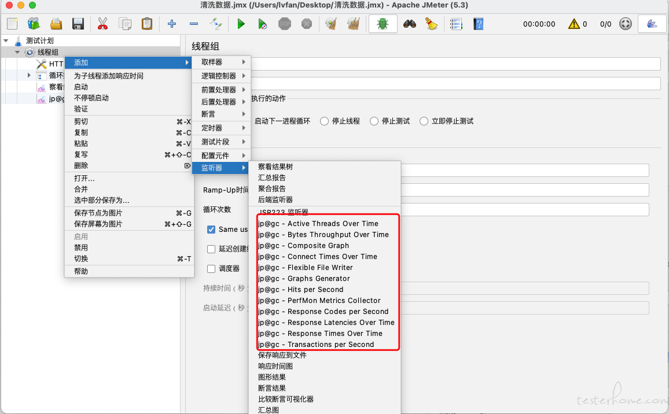The height and width of the screenshot is (414, 669).
Task: Choose 禁用 in the context menu
Action: (129, 247)
